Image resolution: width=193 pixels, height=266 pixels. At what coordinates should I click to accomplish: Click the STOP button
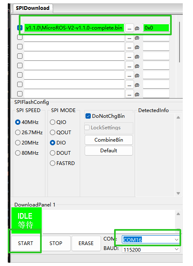pyautogui.click(x=56, y=243)
